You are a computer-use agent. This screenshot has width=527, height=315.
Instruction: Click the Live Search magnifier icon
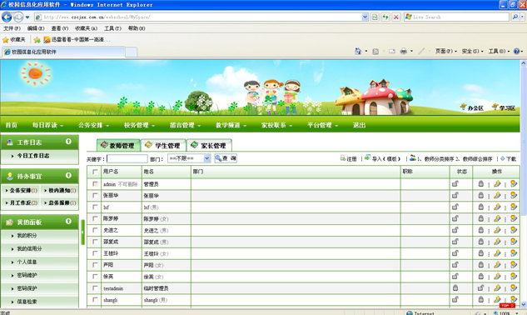pos(515,17)
